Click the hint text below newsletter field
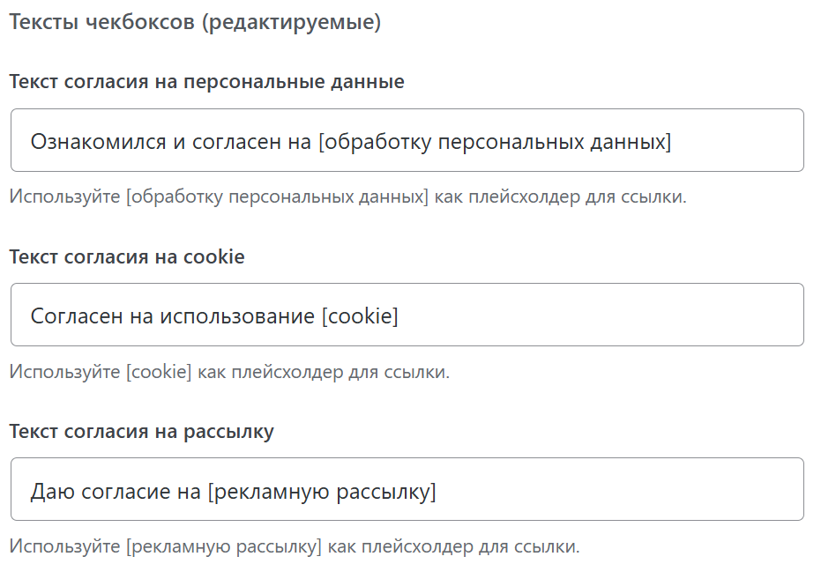 coord(295,545)
